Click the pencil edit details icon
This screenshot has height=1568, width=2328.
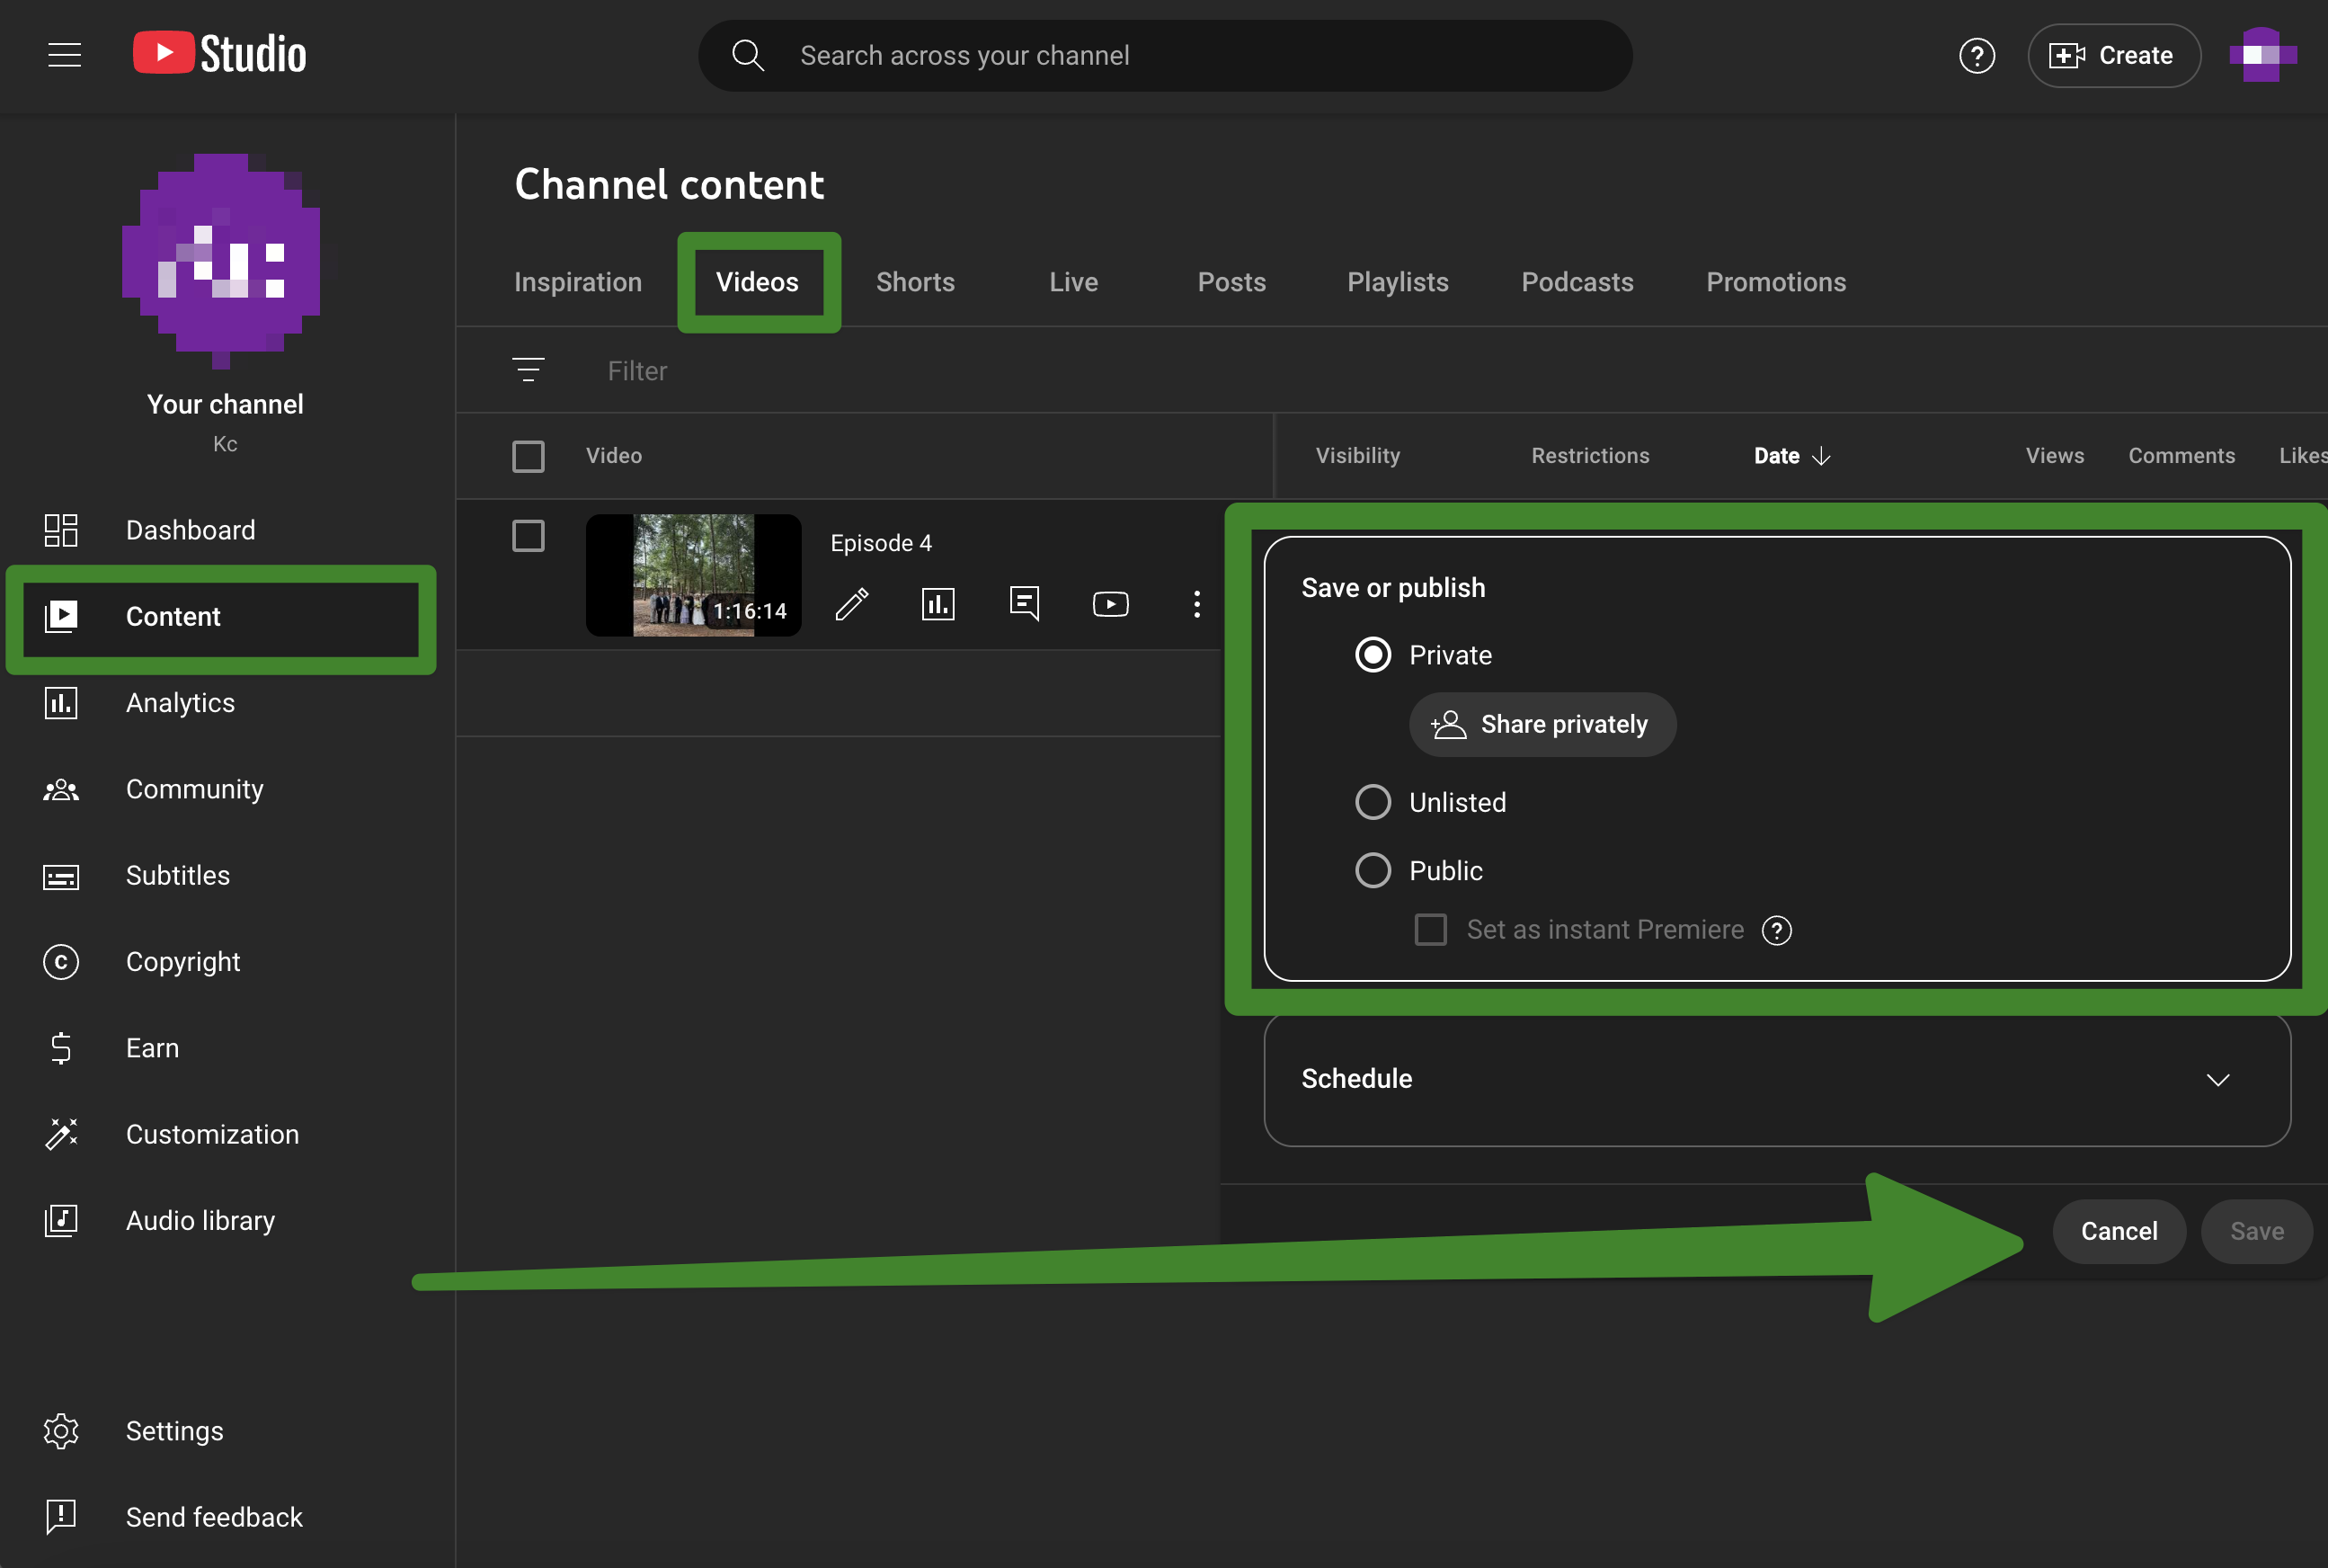pyautogui.click(x=851, y=604)
